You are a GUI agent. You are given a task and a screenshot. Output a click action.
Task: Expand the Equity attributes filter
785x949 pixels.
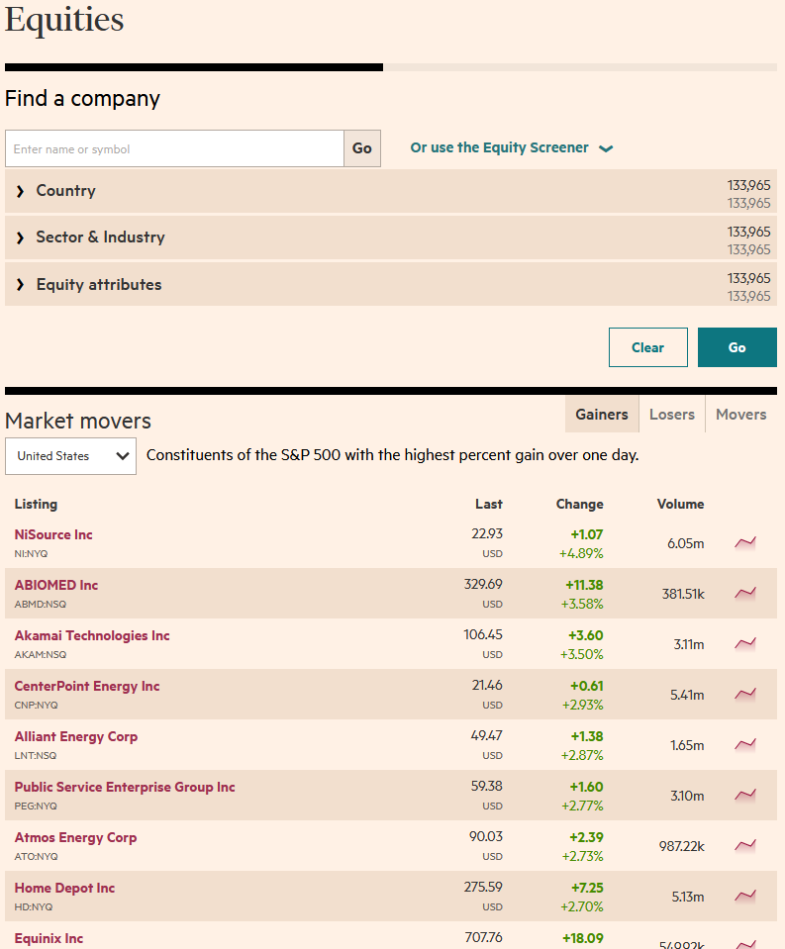[98, 285]
